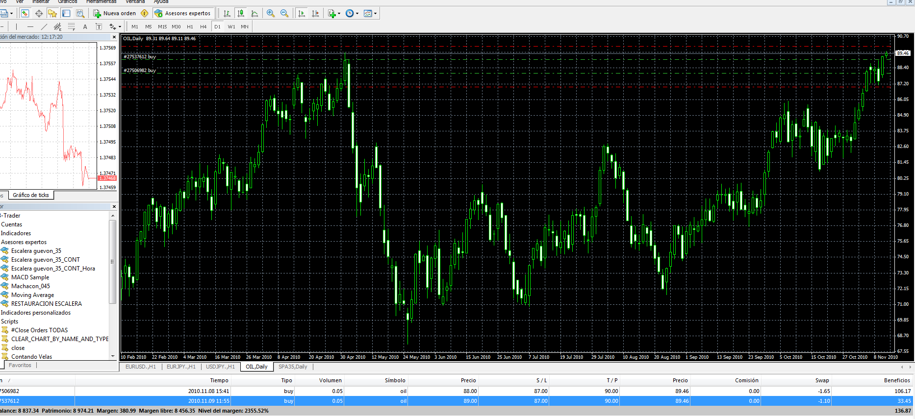Viewport: 915px width, 419px height.
Task: Switch to the SPA35,Daily chart tab
Action: 293,367
